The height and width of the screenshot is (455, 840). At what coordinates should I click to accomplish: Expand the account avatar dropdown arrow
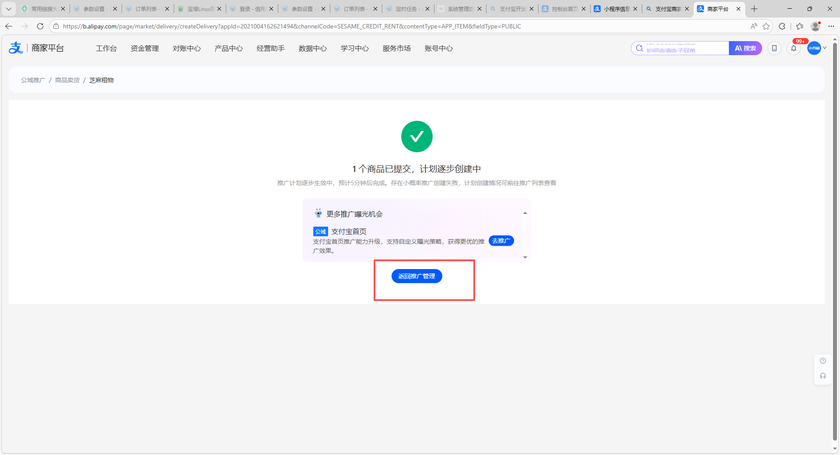point(825,48)
